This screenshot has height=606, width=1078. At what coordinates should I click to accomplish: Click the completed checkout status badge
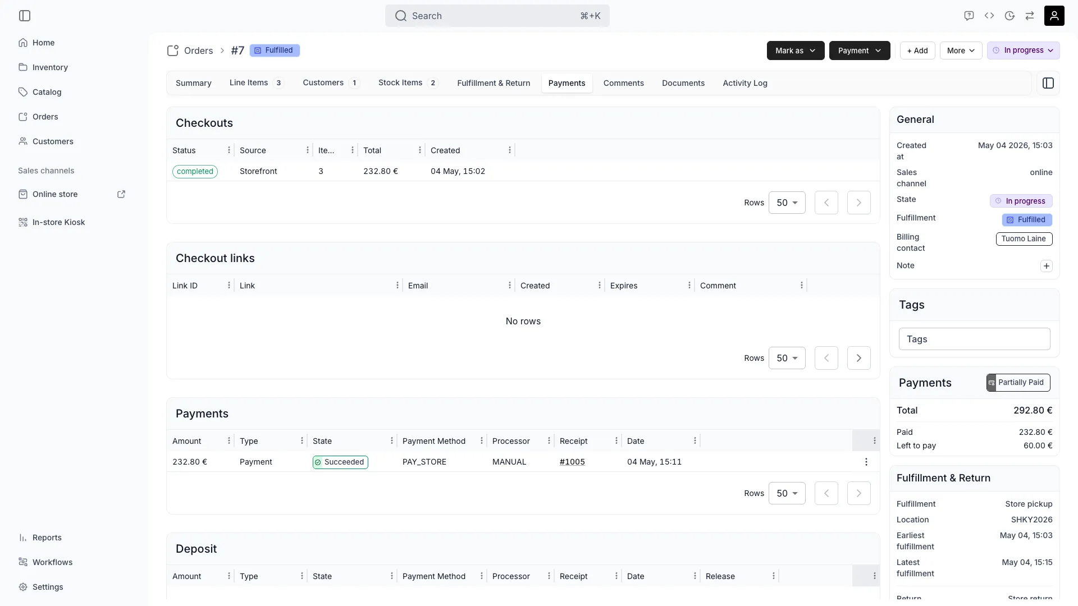[195, 172]
